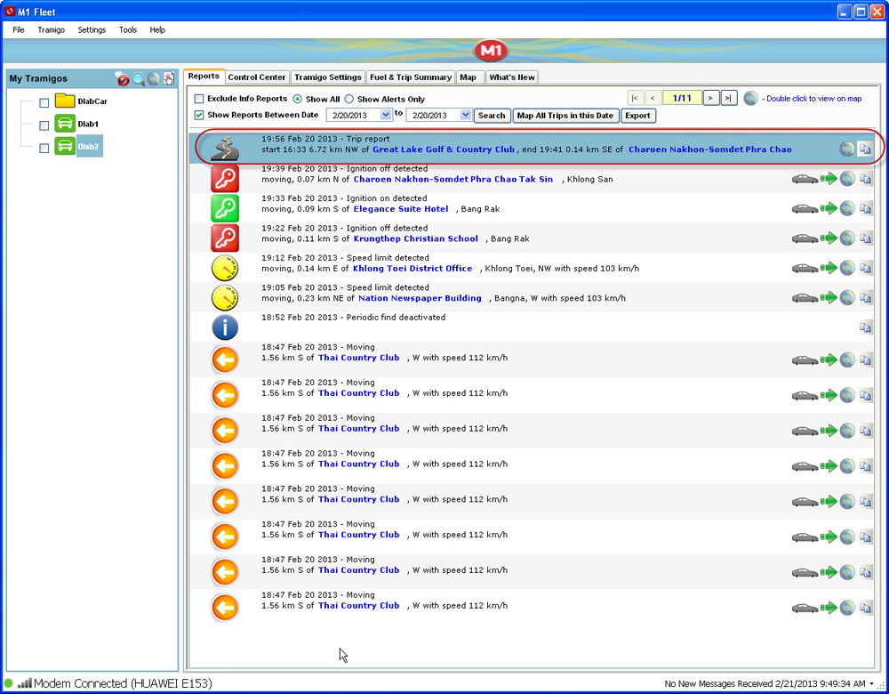Open the status bar messages dropdown arrow

[x=871, y=684]
